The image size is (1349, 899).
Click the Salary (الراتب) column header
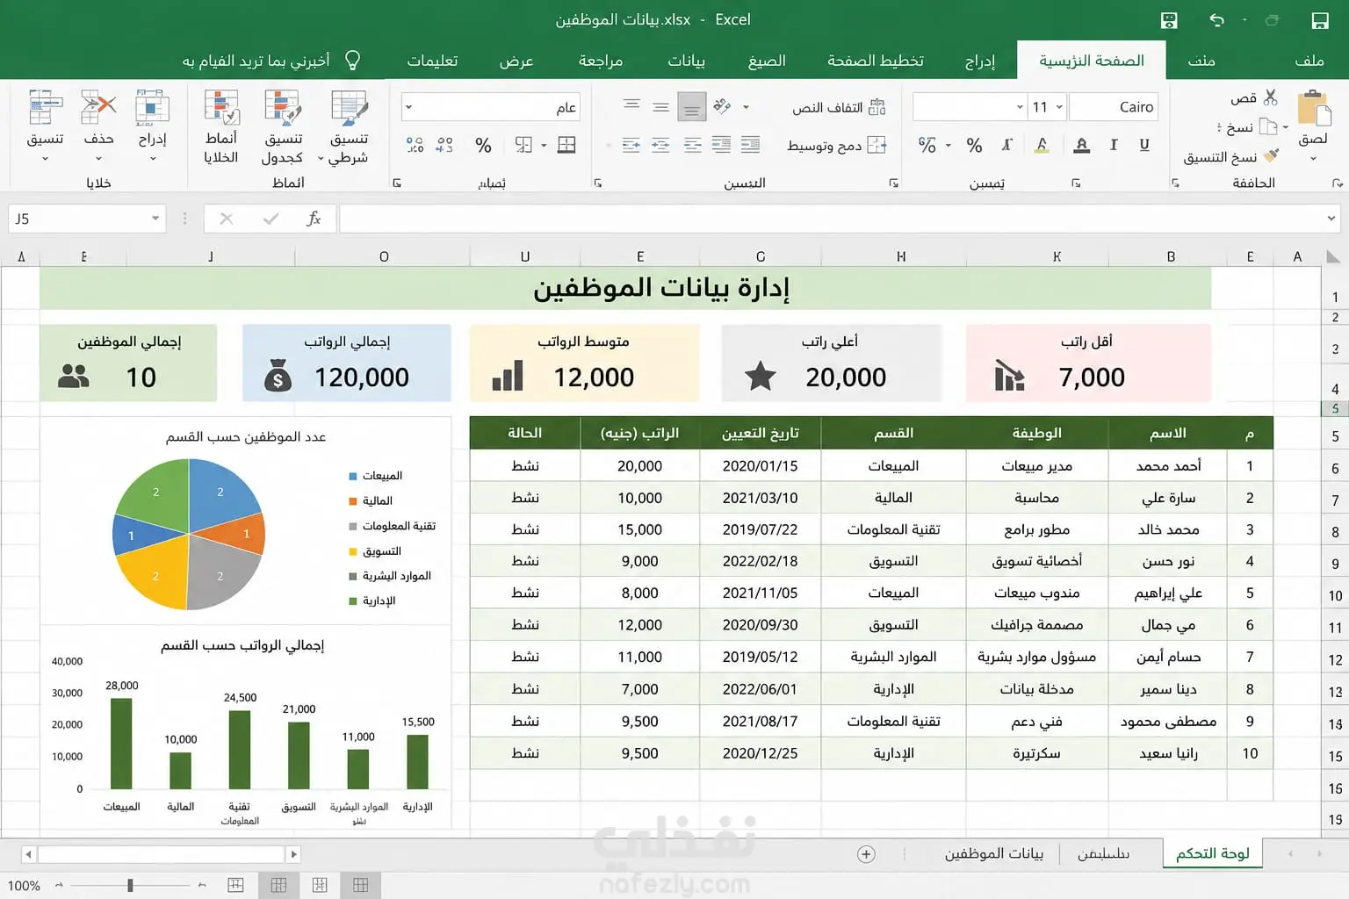(x=639, y=433)
